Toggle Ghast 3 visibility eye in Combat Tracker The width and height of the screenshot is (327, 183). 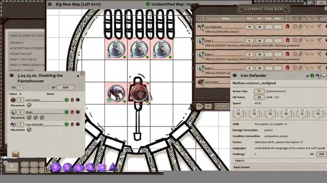(x=203, y=71)
